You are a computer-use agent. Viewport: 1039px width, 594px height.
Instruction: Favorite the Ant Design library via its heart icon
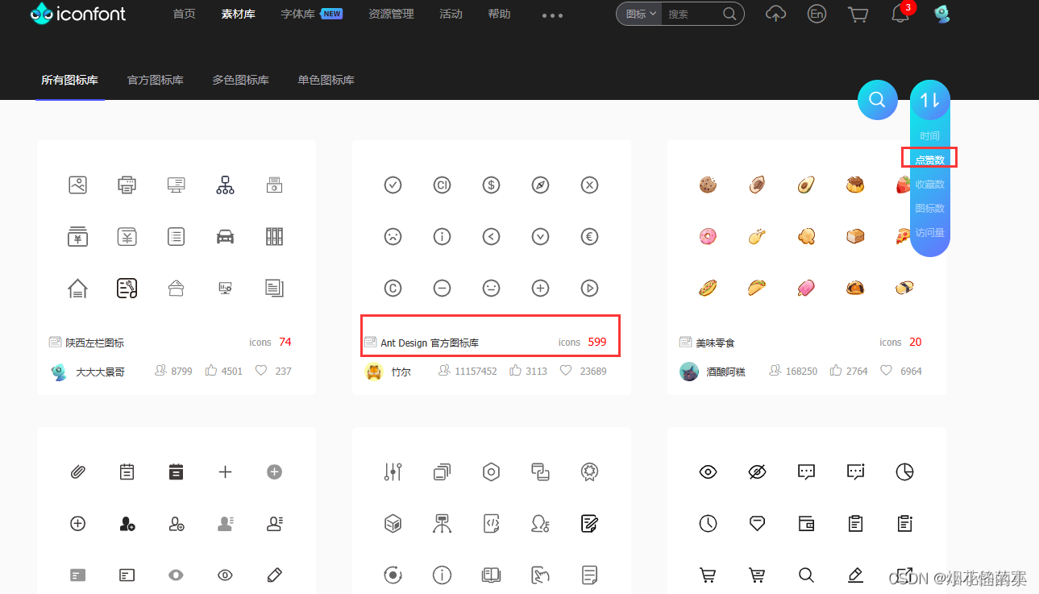point(565,370)
